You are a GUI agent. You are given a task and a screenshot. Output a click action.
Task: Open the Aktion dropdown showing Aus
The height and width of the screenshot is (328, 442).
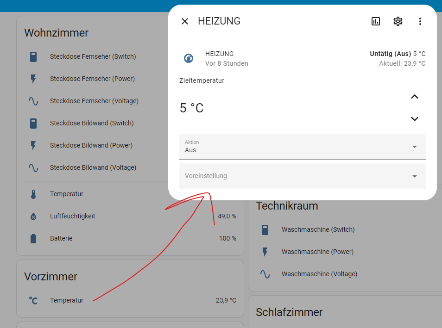pyautogui.click(x=302, y=146)
